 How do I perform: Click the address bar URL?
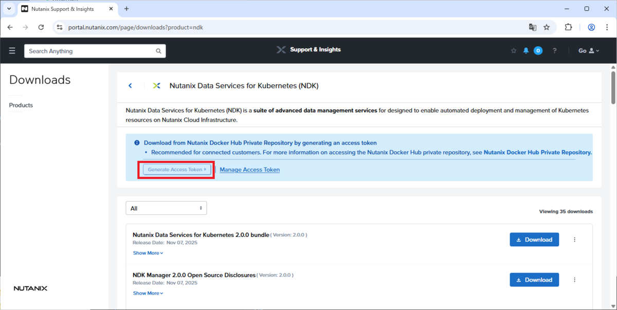pos(136,27)
